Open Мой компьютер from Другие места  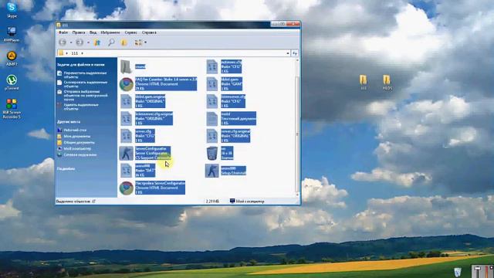[x=77, y=148]
